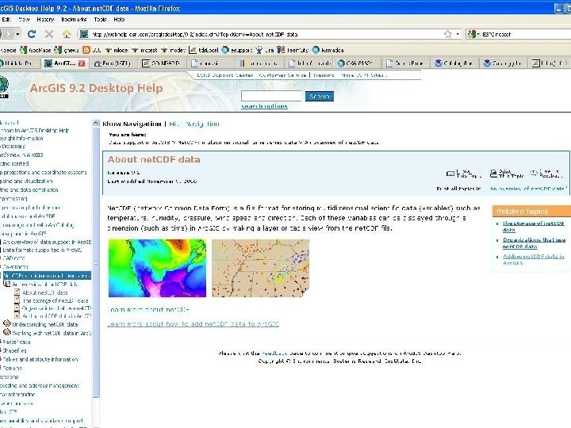Open the history dropdown beside forward button

(17, 34)
